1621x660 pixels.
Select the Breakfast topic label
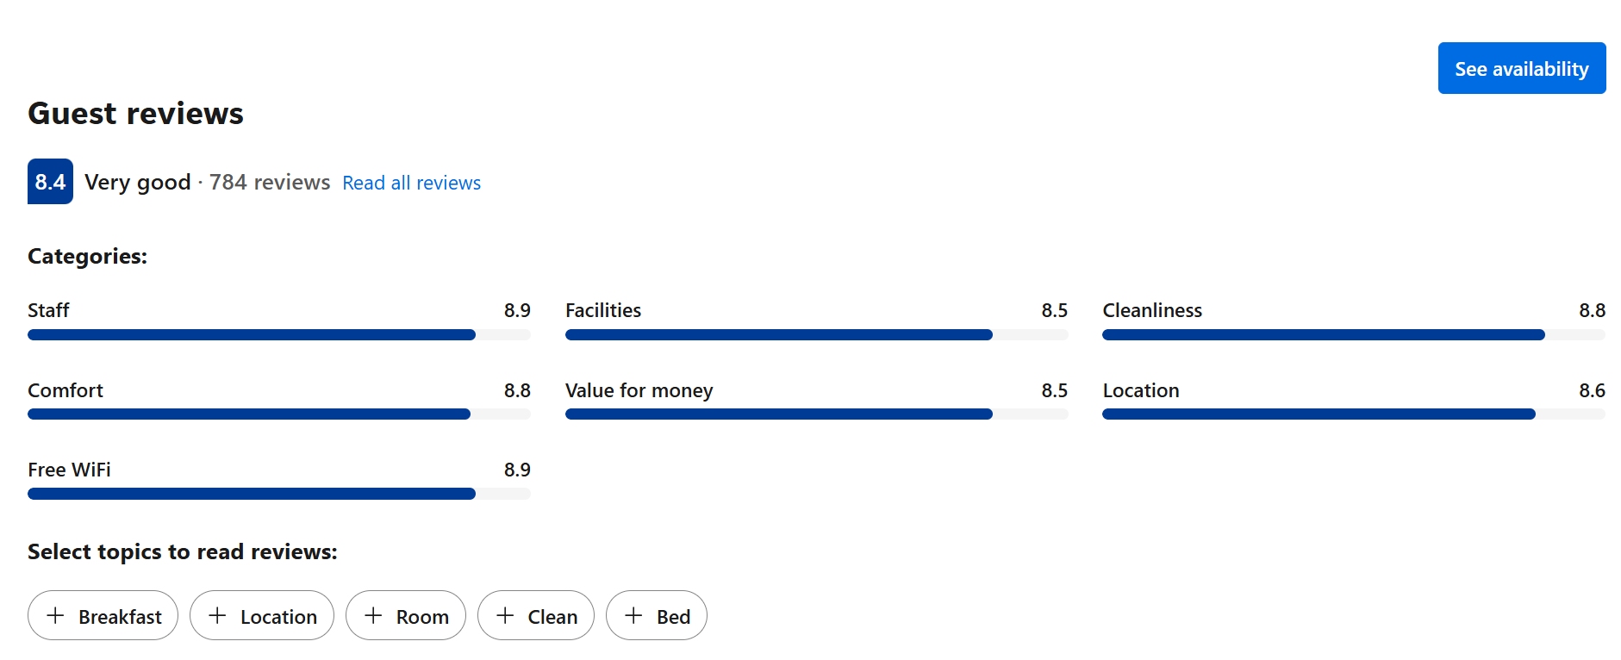[120, 617]
